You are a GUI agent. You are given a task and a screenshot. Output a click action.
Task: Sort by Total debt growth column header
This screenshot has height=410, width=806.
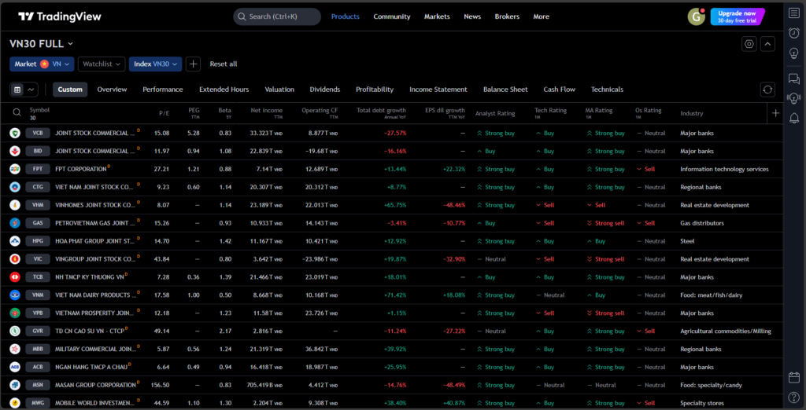pos(382,113)
